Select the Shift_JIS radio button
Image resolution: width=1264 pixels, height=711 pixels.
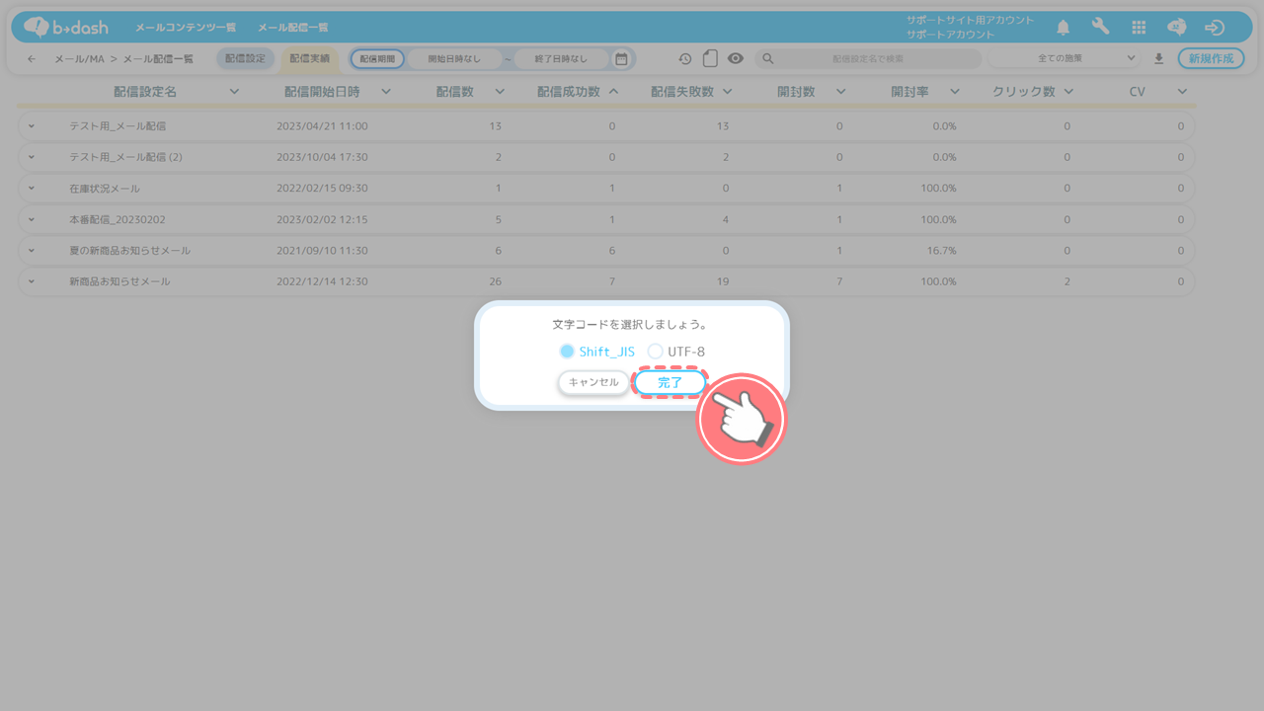(567, 352)
